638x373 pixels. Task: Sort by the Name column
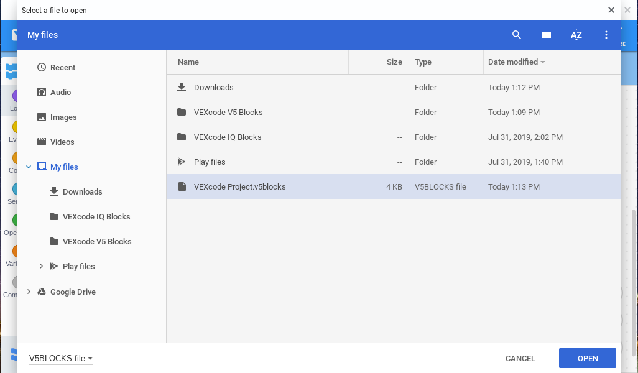coord(188,62)
